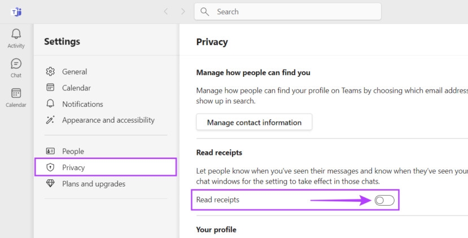This screenshot has height=238, width=468.
Task: Open Appearance and accessibility settings
Action: point(108,120)
